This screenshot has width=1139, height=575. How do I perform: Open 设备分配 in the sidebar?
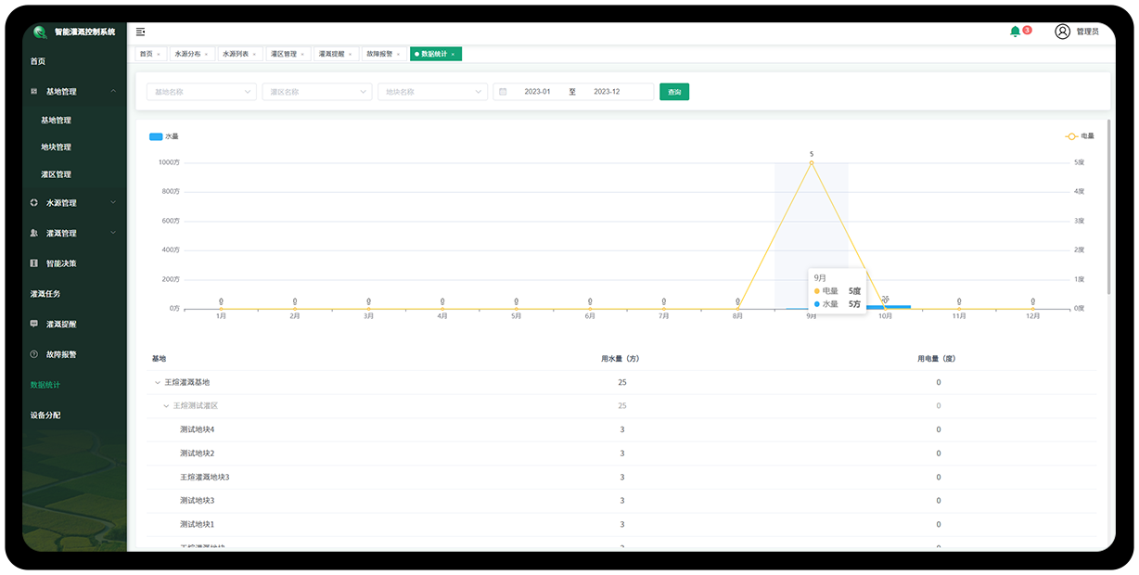45,415
